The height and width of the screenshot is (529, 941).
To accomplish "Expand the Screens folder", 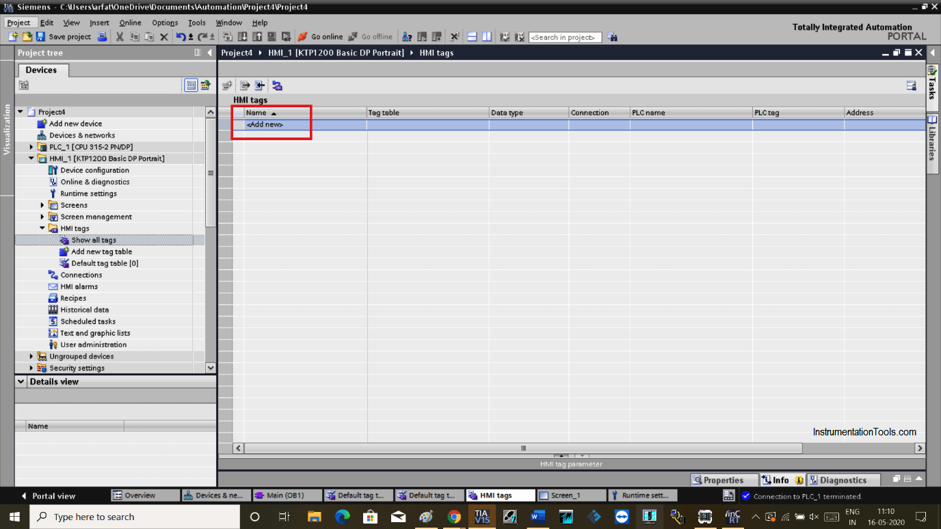I will coord(42,205).
